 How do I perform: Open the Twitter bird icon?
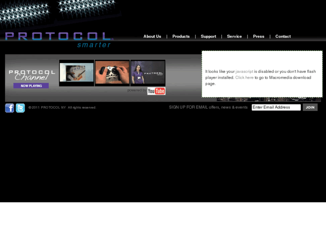[20, 108]
